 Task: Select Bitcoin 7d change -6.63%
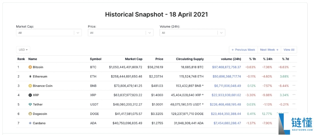[x=284, y=67]
